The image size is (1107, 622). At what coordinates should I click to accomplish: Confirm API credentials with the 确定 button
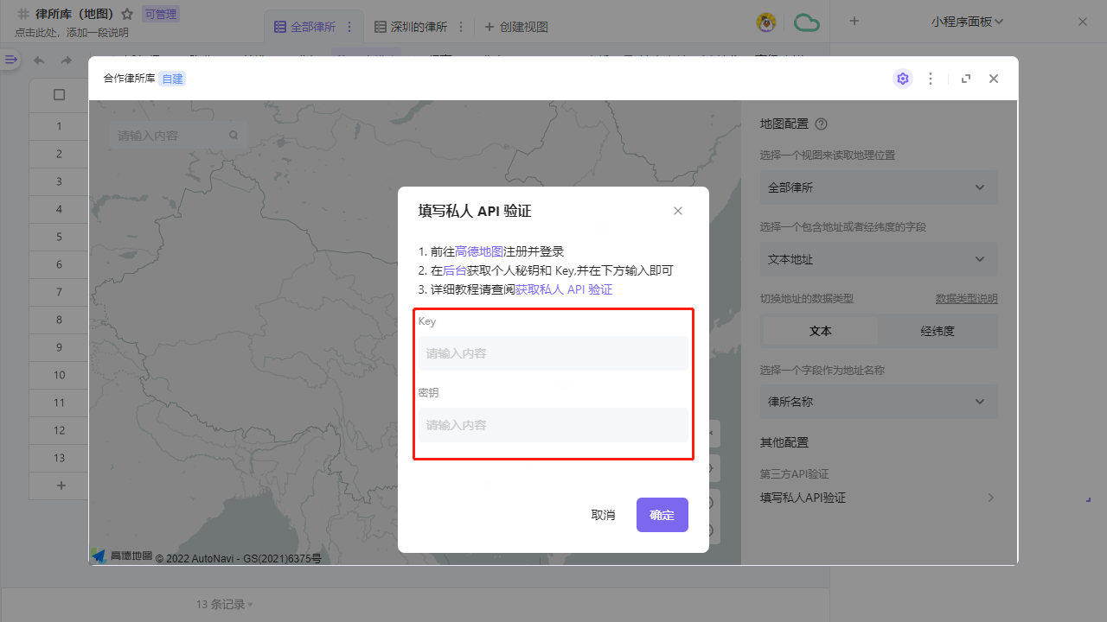click(662, 514)
